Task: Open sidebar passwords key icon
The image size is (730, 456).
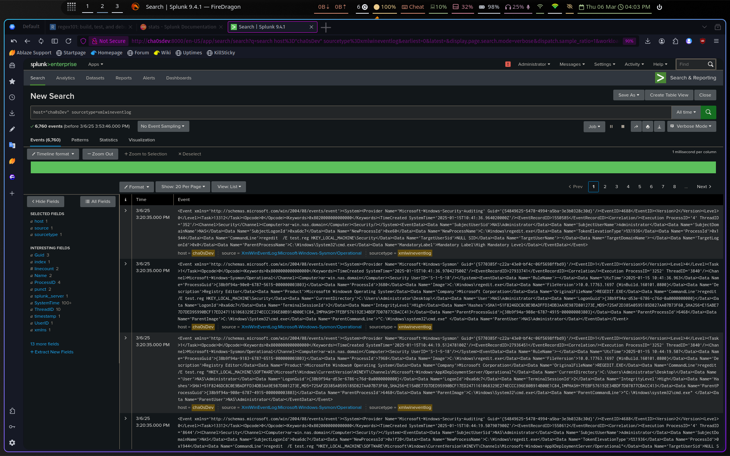Action: point(12,427)
